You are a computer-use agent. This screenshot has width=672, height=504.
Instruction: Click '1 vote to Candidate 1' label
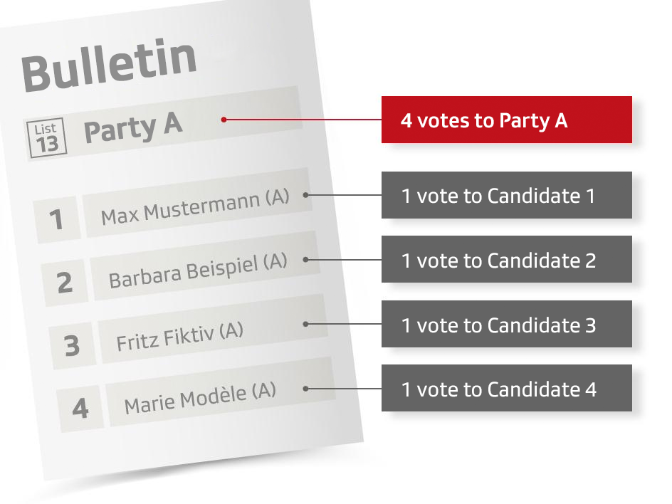click(506, 195)
